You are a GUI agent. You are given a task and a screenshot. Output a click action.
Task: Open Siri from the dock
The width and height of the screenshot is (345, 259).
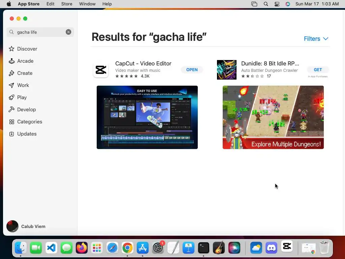(x=234, y=248)
